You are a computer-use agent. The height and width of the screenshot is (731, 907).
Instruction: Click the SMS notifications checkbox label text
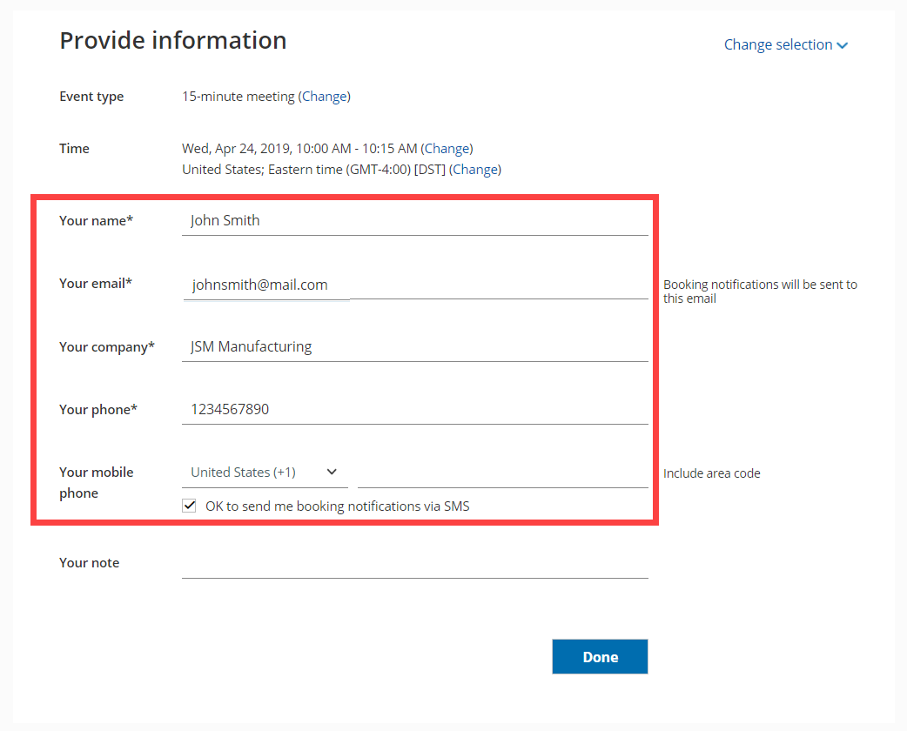tap(337, 506)
